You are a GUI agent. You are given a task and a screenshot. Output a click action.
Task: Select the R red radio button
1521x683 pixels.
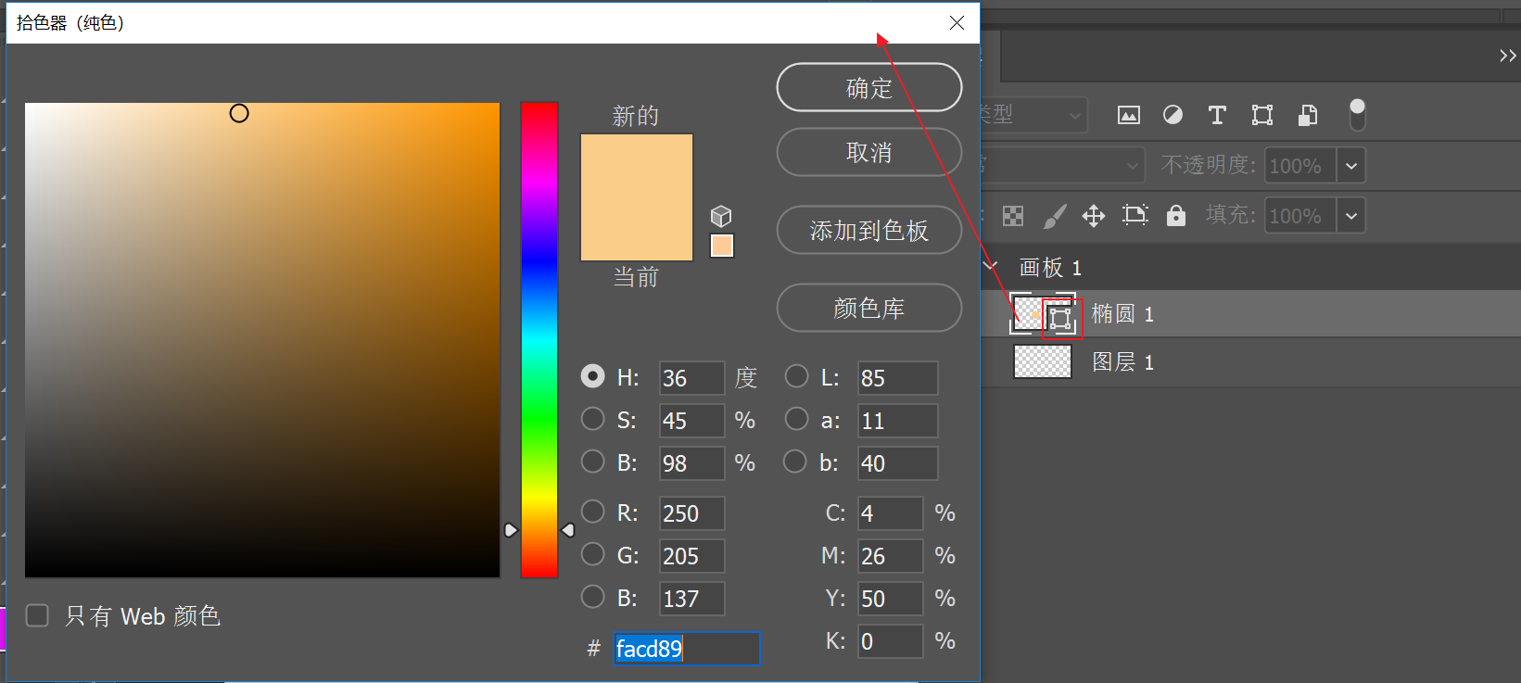(x=592, y=512)
